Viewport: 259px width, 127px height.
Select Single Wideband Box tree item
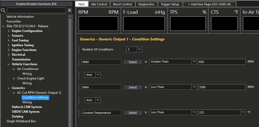pyautogui.click(x=21, y=121)
